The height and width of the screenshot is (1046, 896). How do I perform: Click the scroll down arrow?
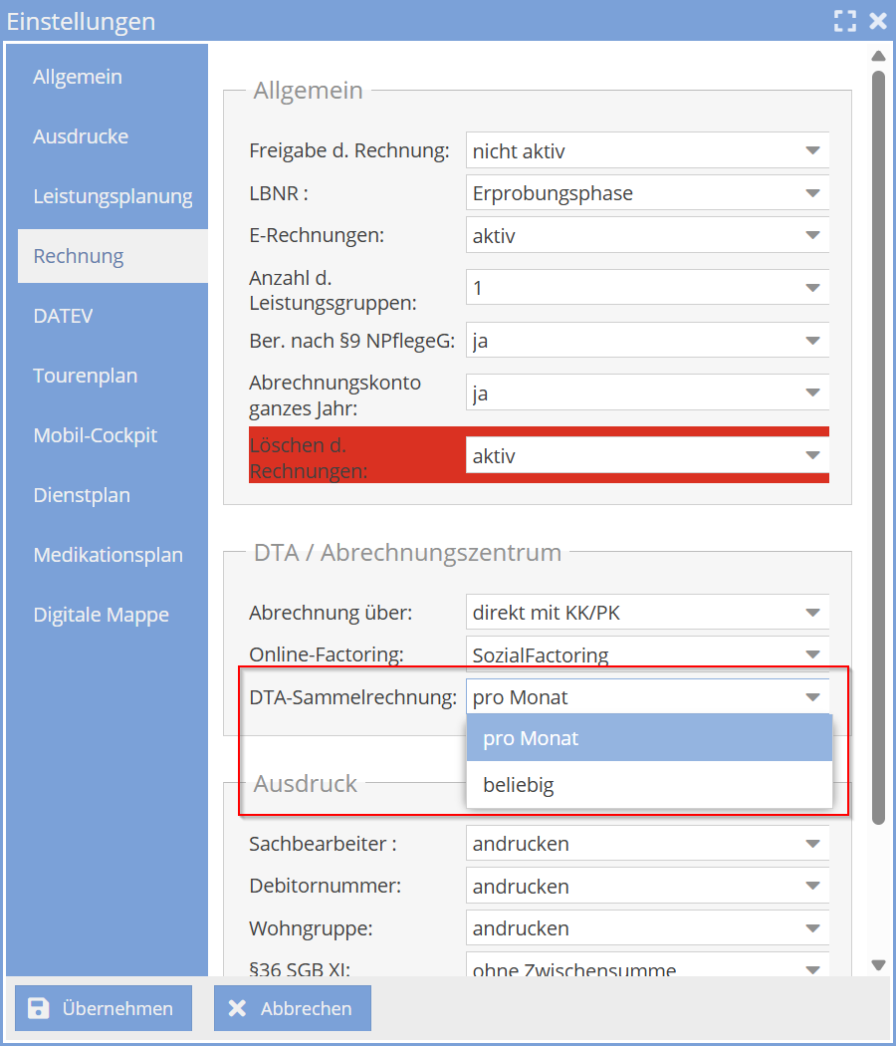point(878,964)
